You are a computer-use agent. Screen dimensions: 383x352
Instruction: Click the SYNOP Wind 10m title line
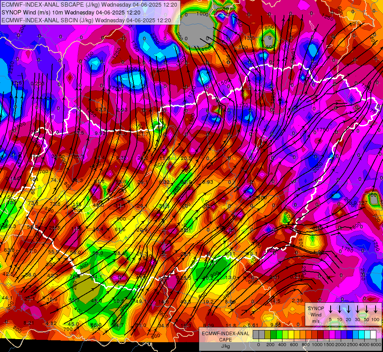71,13
